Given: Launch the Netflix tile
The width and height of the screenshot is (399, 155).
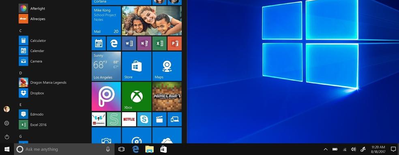Looking at the screenshot, I should (x=129, y=119).
